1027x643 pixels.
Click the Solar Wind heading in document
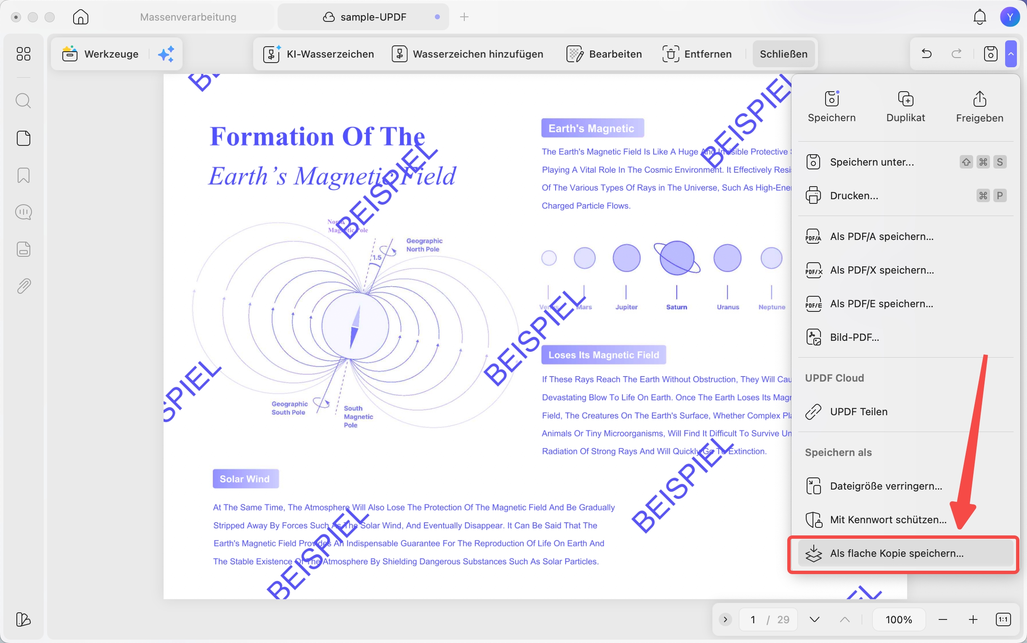246,479
